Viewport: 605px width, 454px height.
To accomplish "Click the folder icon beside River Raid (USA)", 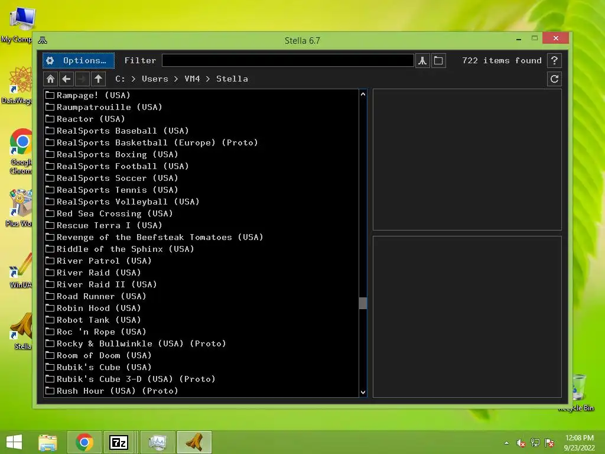I will click(50, 273).
